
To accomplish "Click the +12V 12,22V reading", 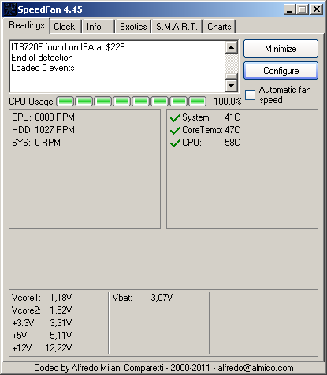I will point(42,348).
